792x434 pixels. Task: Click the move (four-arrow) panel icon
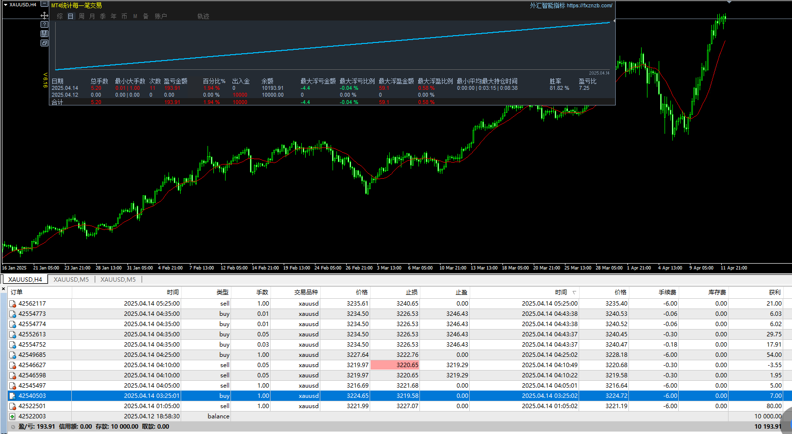[x=44, y=16]
